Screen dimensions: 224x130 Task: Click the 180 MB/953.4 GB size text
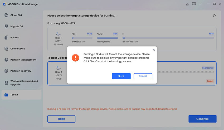(130, 42)
